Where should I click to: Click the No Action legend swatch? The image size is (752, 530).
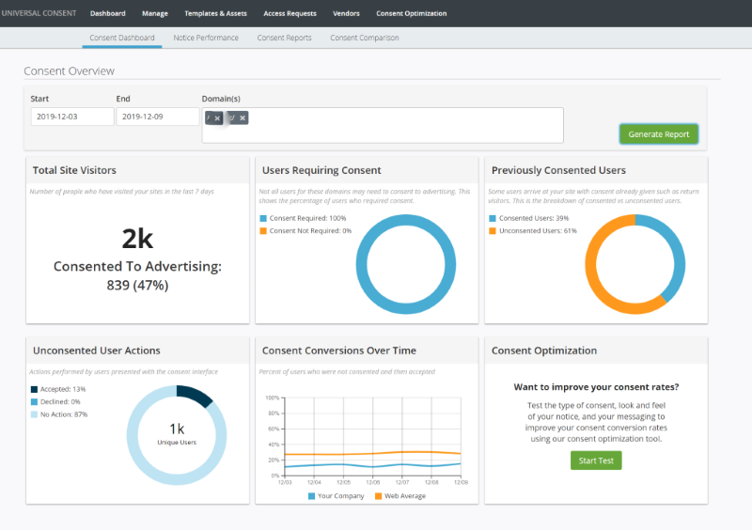[35, 414]
